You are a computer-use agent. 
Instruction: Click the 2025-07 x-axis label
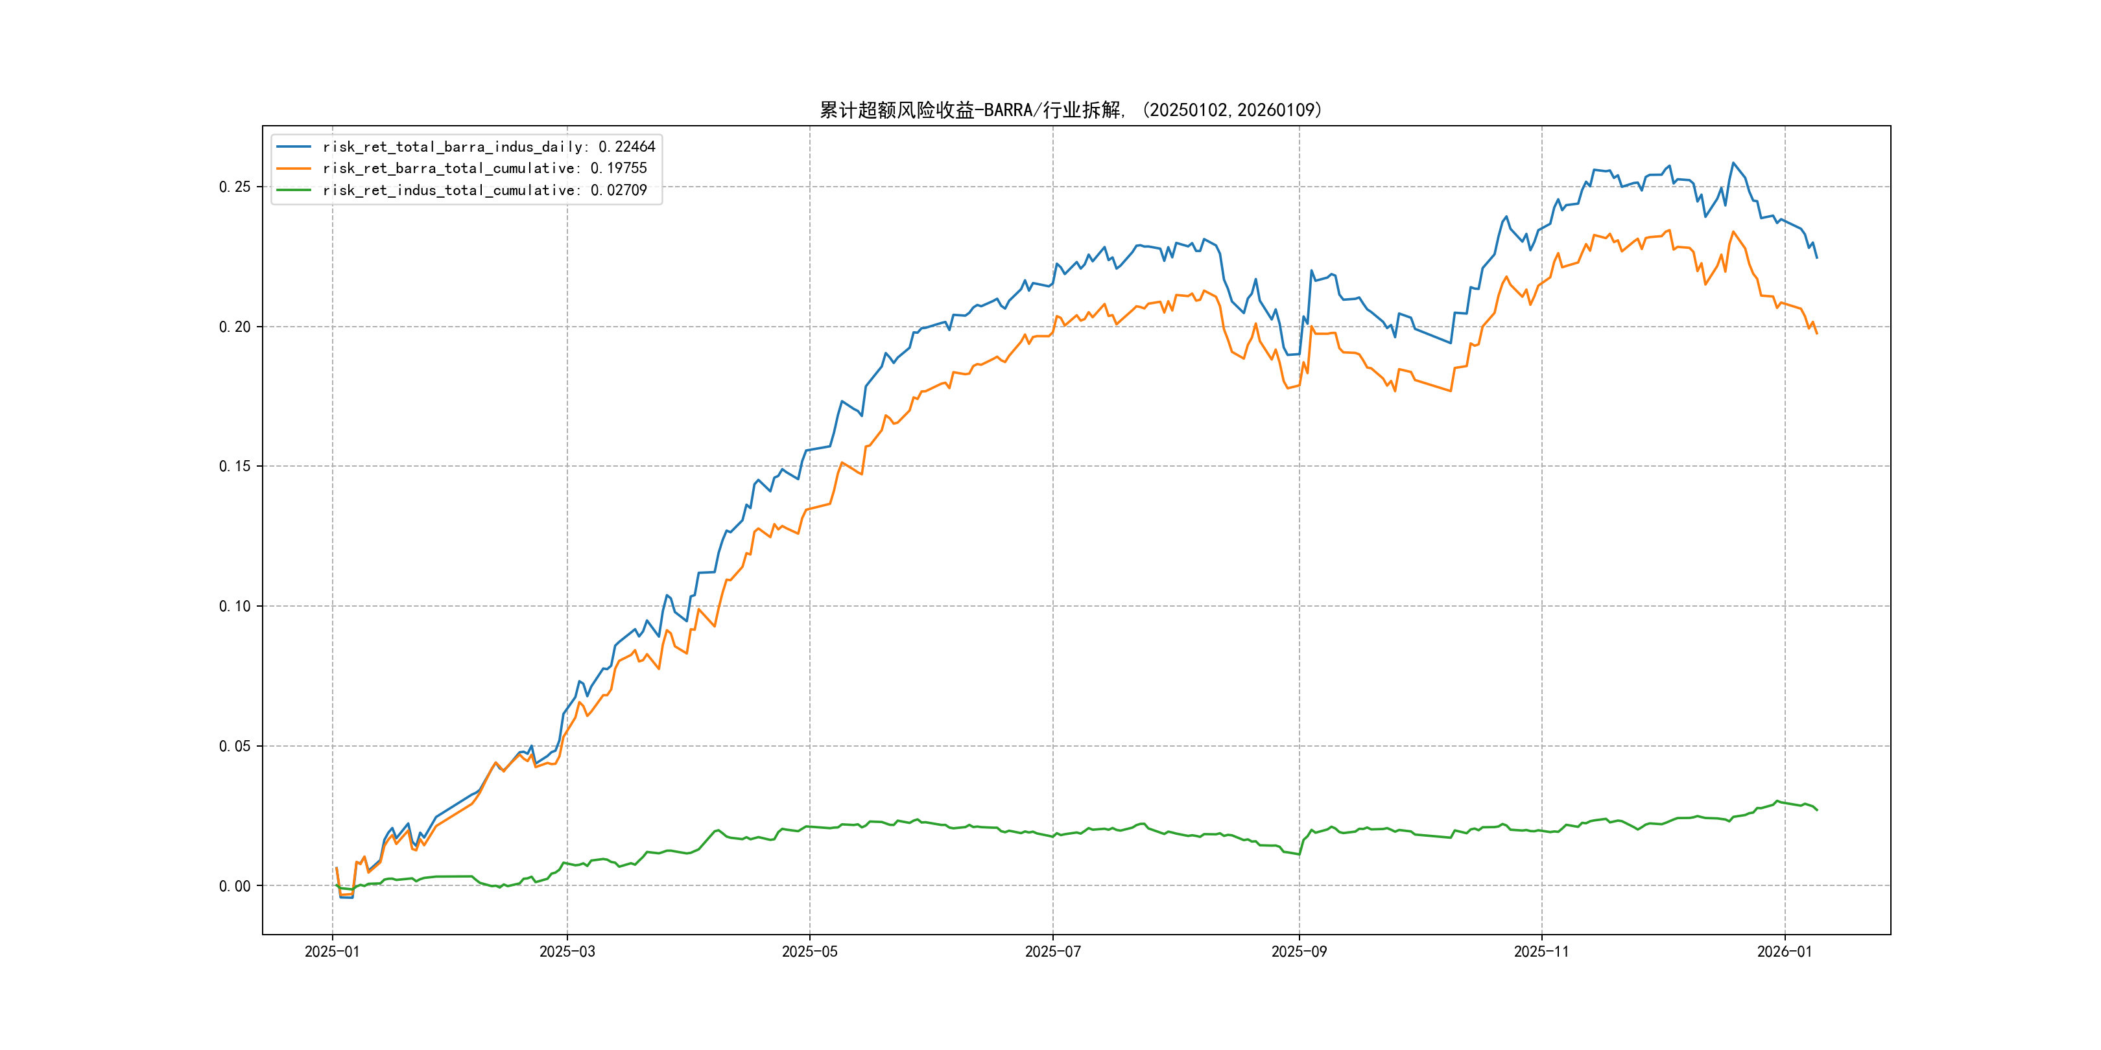point(1052,951)
